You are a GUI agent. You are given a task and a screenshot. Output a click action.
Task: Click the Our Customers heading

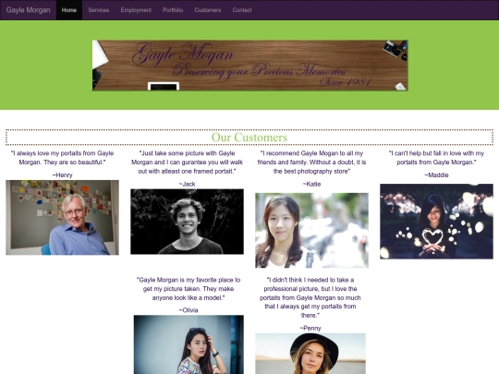[249, 138]
